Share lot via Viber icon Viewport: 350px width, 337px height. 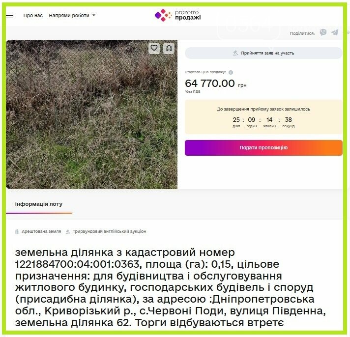(323, 33)
